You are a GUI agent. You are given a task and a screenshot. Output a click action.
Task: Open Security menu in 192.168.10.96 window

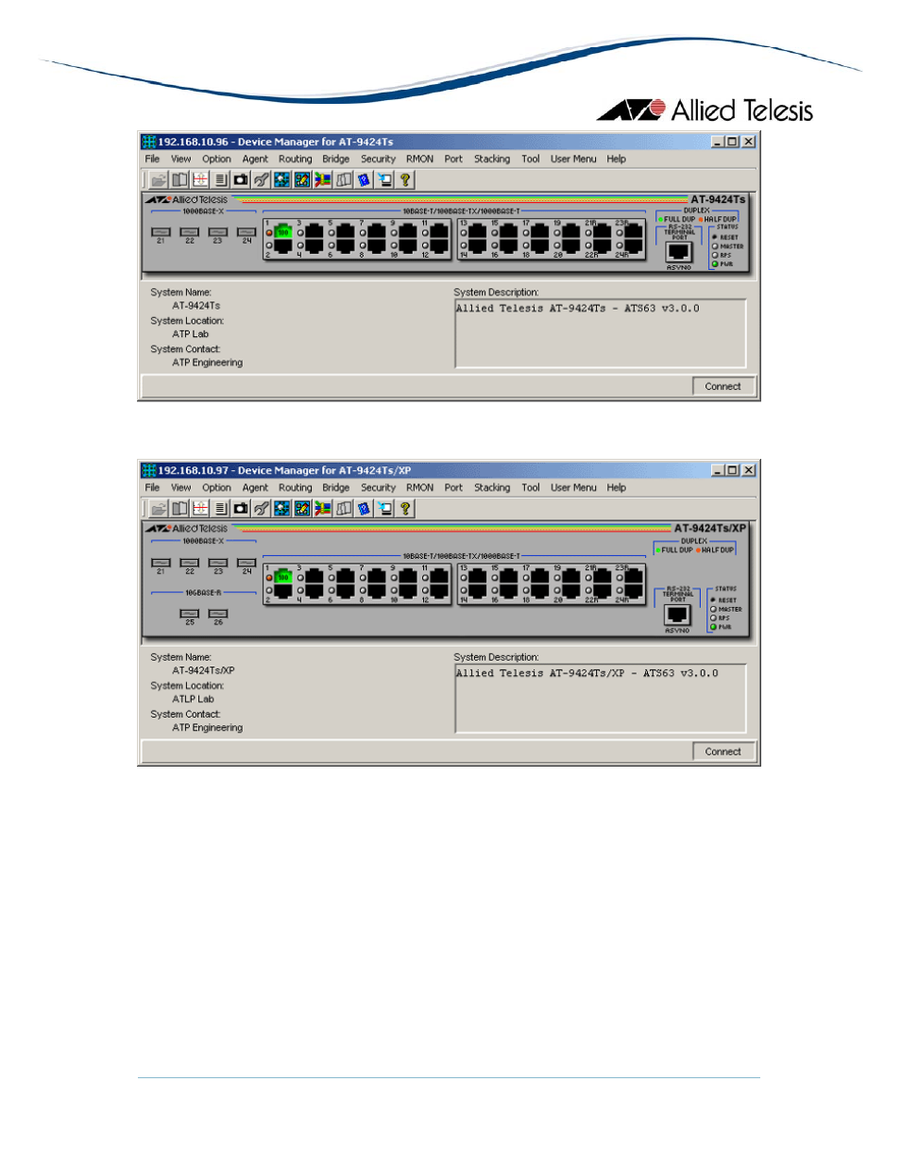click(x=378, y=160)
